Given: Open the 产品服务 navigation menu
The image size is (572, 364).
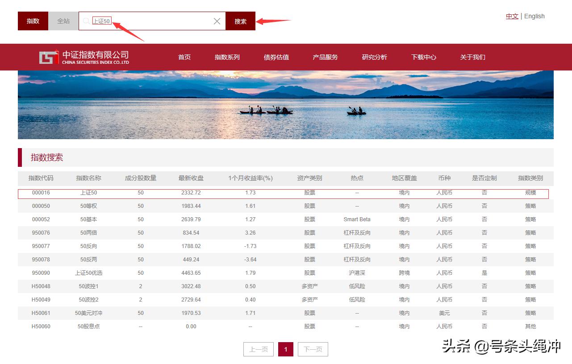Looking at the screenshot, I should point(325,57).
